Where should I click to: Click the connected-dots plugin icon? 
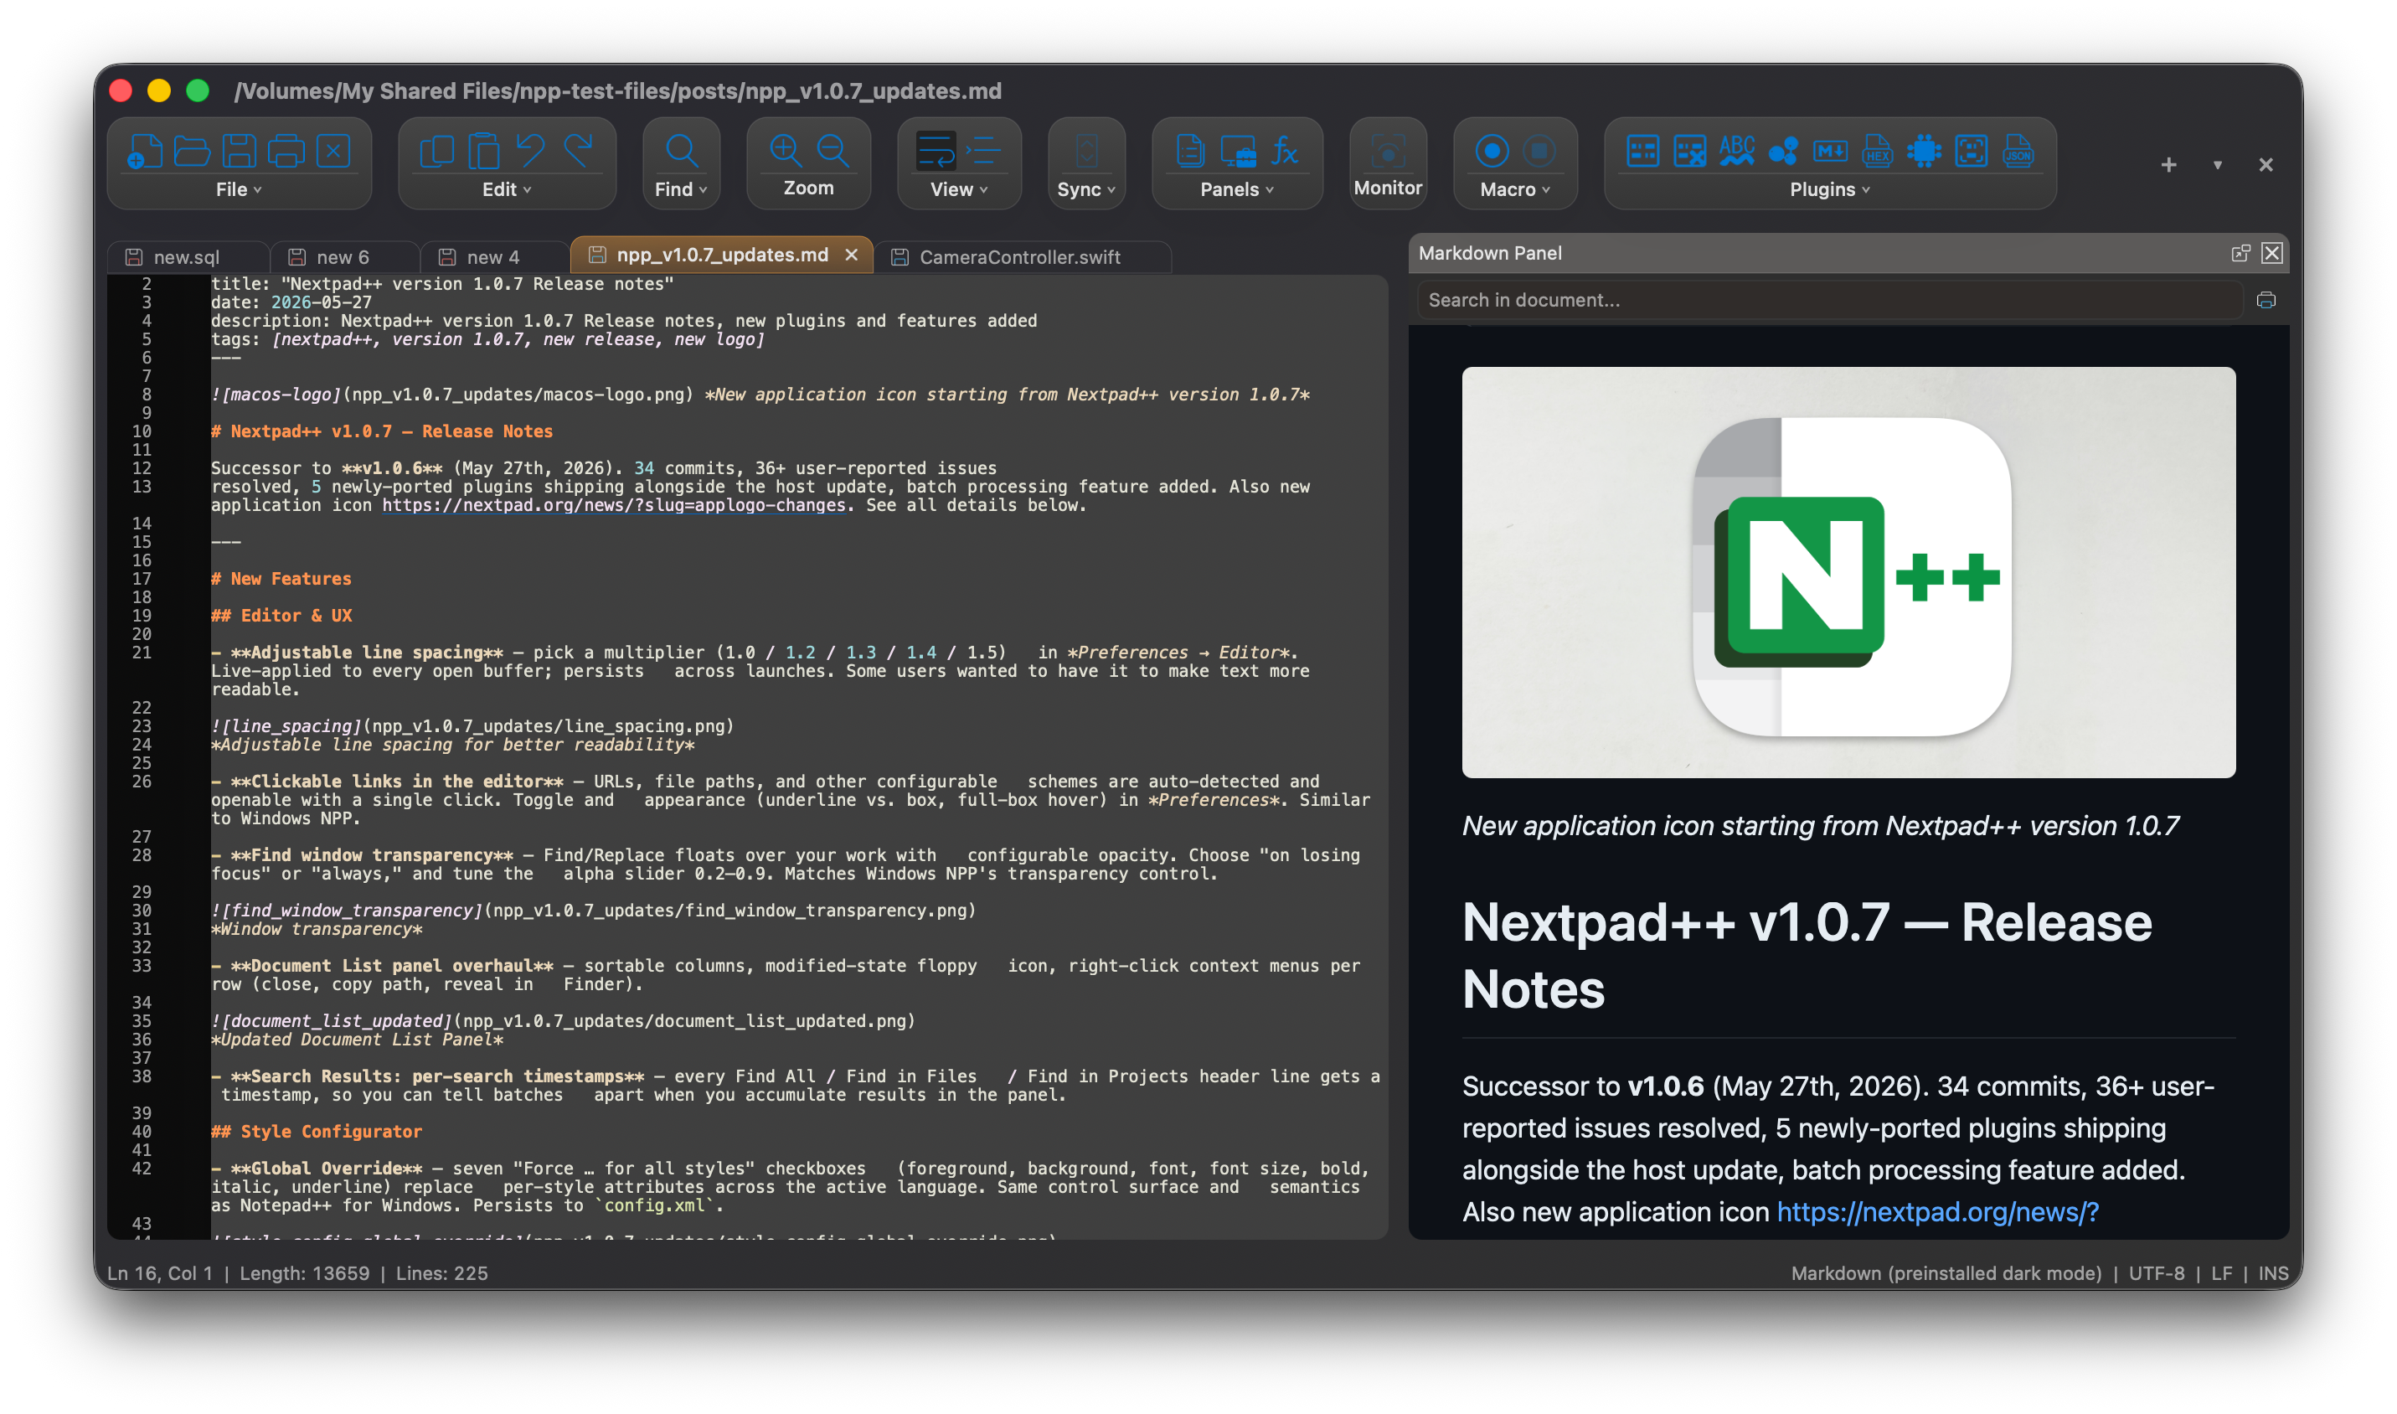click(1783, 151)
